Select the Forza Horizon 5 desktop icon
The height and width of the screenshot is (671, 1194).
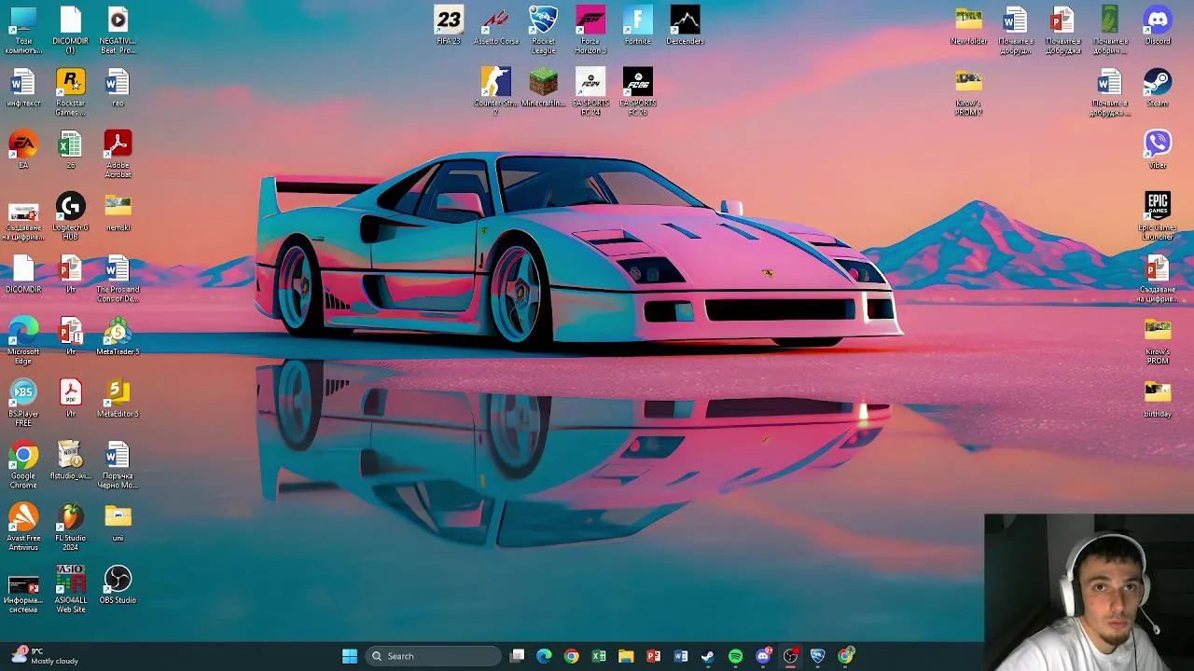(590, 30)
